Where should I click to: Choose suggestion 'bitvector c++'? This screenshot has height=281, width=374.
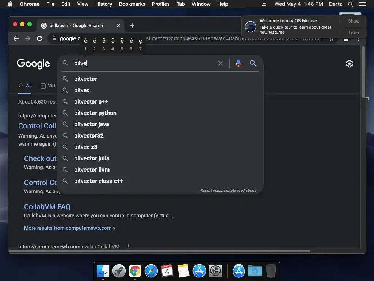160,102
